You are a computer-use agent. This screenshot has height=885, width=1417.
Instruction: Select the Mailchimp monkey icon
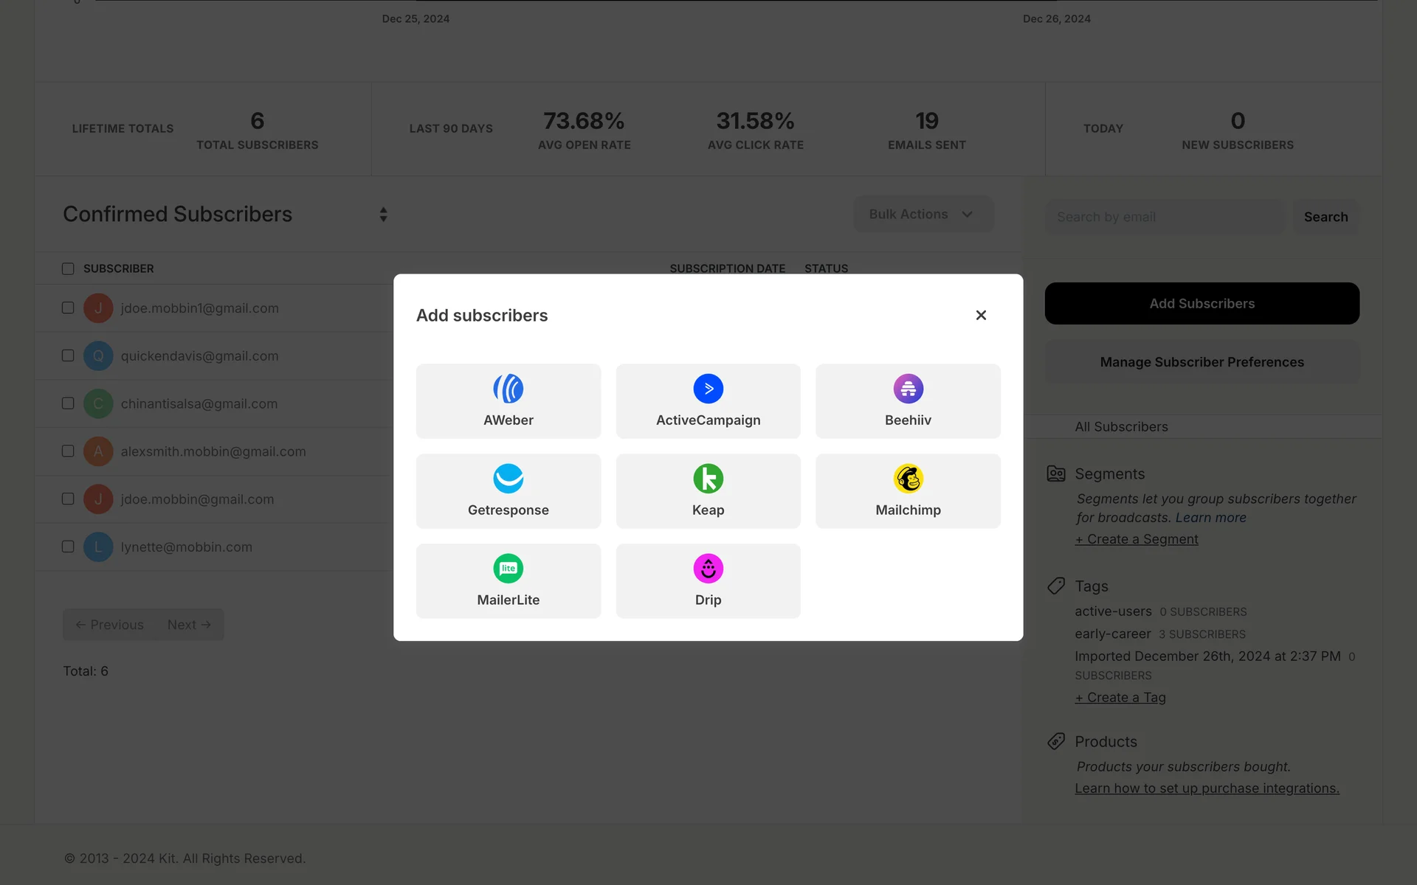[908, 479]
